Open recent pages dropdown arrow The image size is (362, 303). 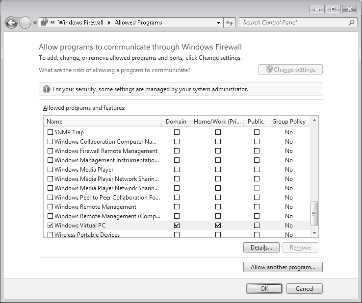[35, 23]
